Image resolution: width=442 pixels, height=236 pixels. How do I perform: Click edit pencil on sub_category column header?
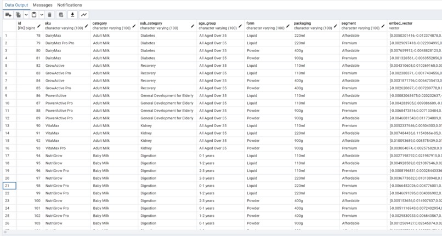coord(192,26)
